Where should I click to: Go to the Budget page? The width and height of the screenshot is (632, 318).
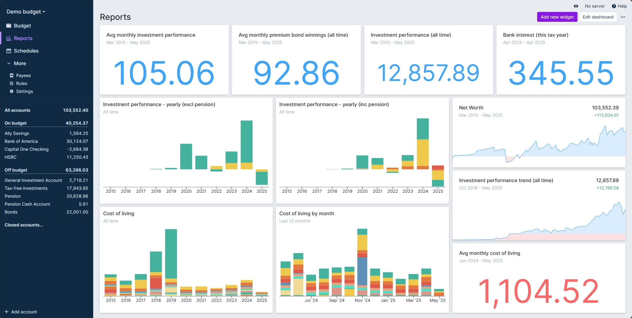[22, 26]
